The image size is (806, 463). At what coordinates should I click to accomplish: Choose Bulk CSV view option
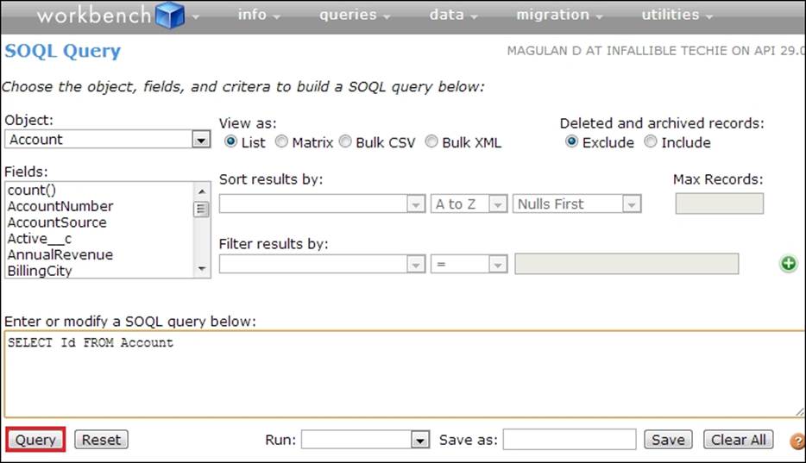pyautogui.click(x=345, y=142)
